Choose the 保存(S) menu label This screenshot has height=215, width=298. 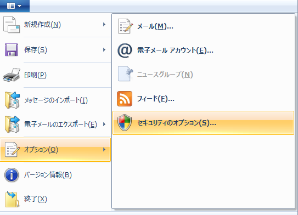click(35, 50)
